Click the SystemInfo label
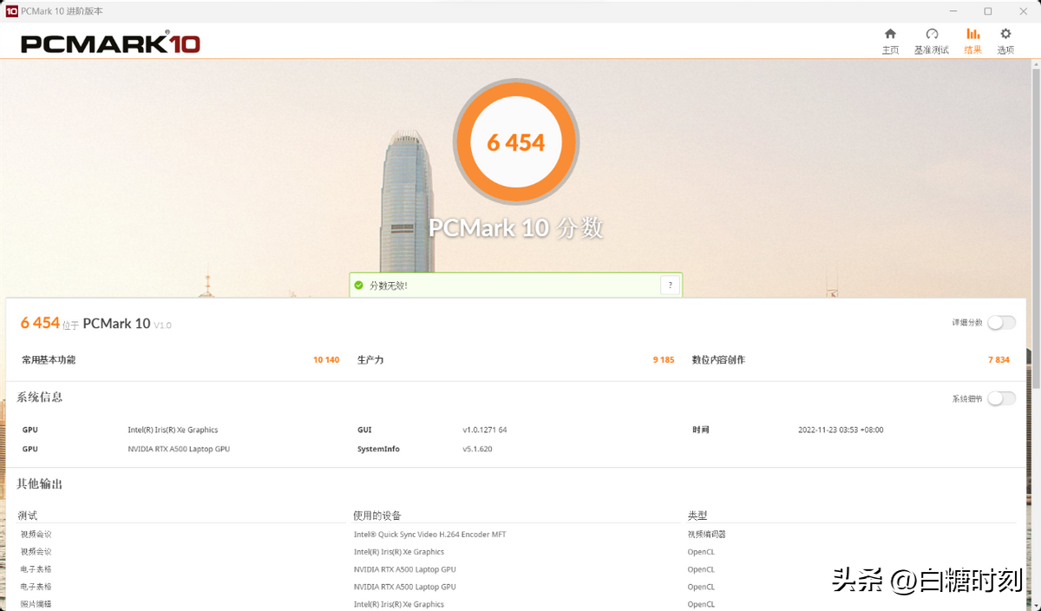The image size is (1041, 611). click(378, 449)
